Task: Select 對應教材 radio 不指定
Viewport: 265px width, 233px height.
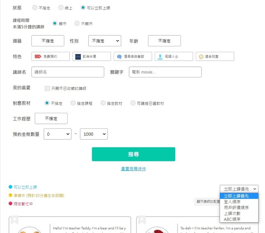Action: point(47,103)
